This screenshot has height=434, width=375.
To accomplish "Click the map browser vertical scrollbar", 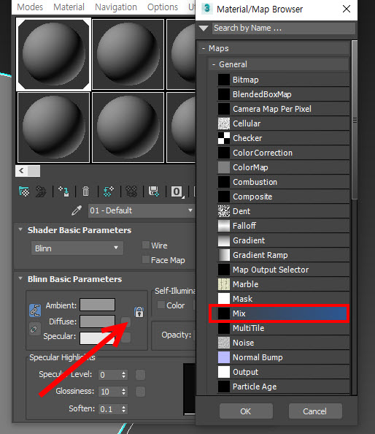I will 355,120.
